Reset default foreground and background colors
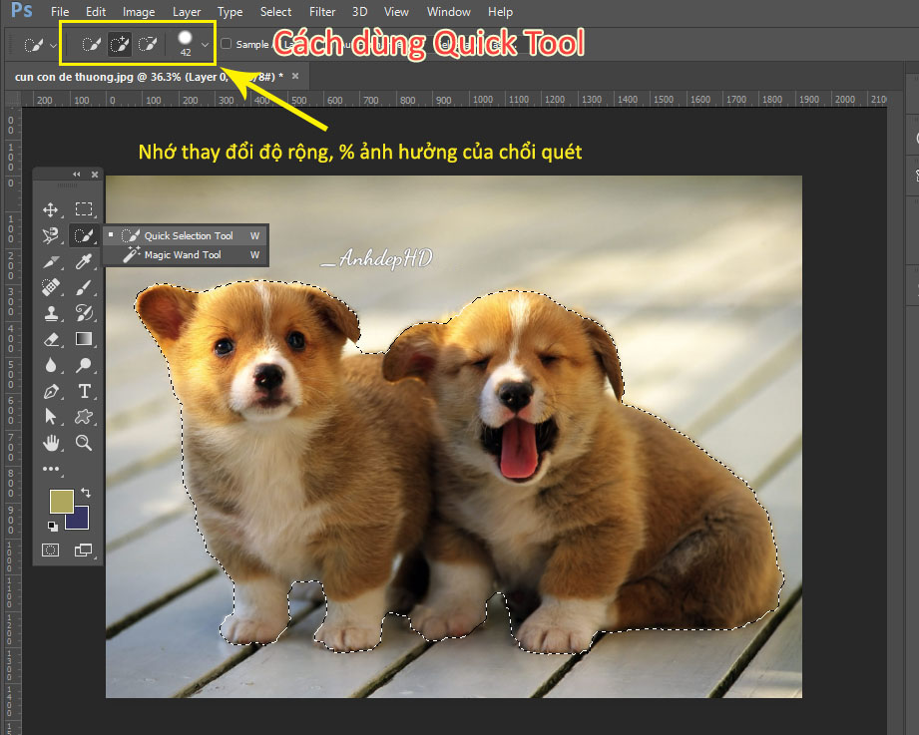This screenshot has height=735, width=919. (53, 527)
